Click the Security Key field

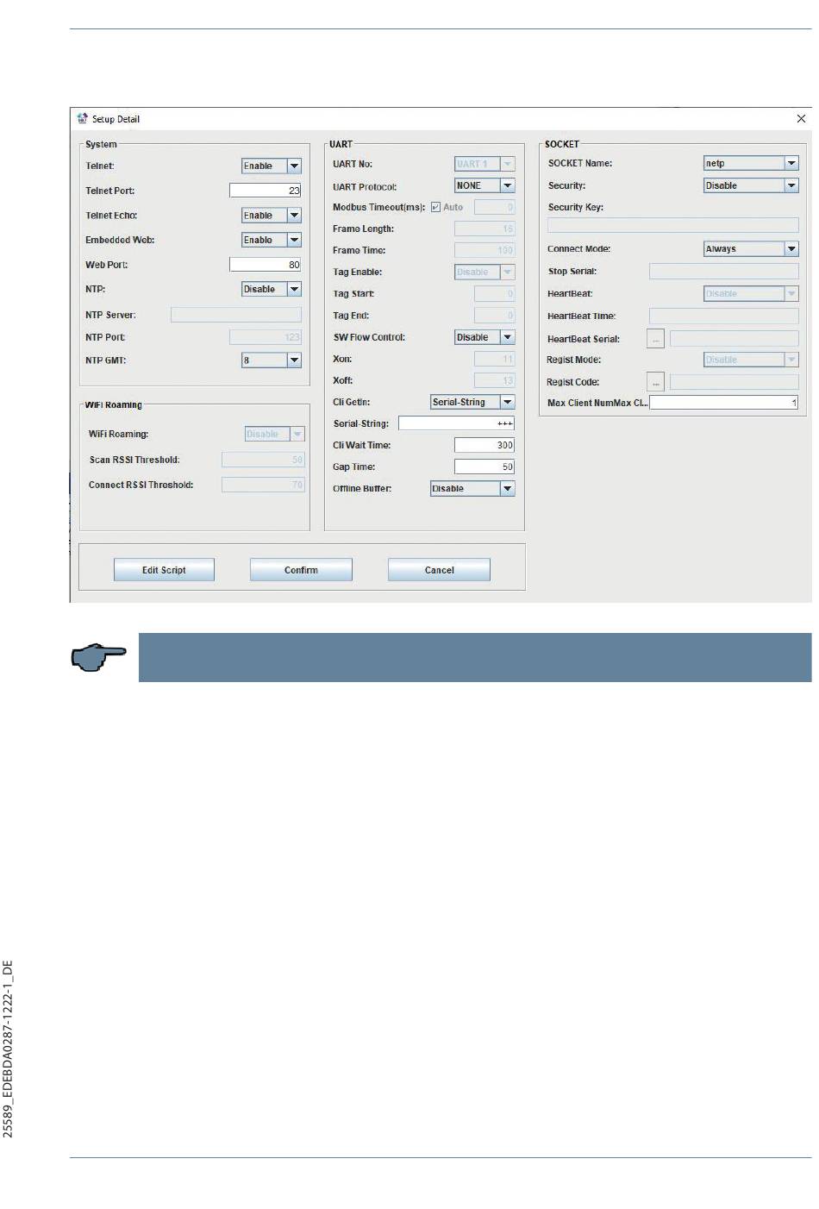click(x=673, y=225)
